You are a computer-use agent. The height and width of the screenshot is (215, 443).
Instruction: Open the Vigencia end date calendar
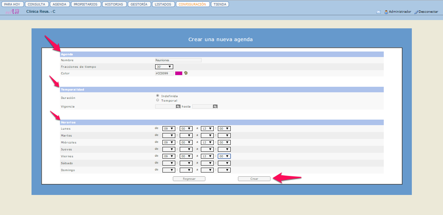pos(215,106)
